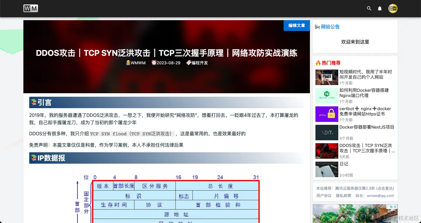The width and height of the screenshot is (421, 223).
Task: Click the WM site logo at top left
Action: point(30,8)
